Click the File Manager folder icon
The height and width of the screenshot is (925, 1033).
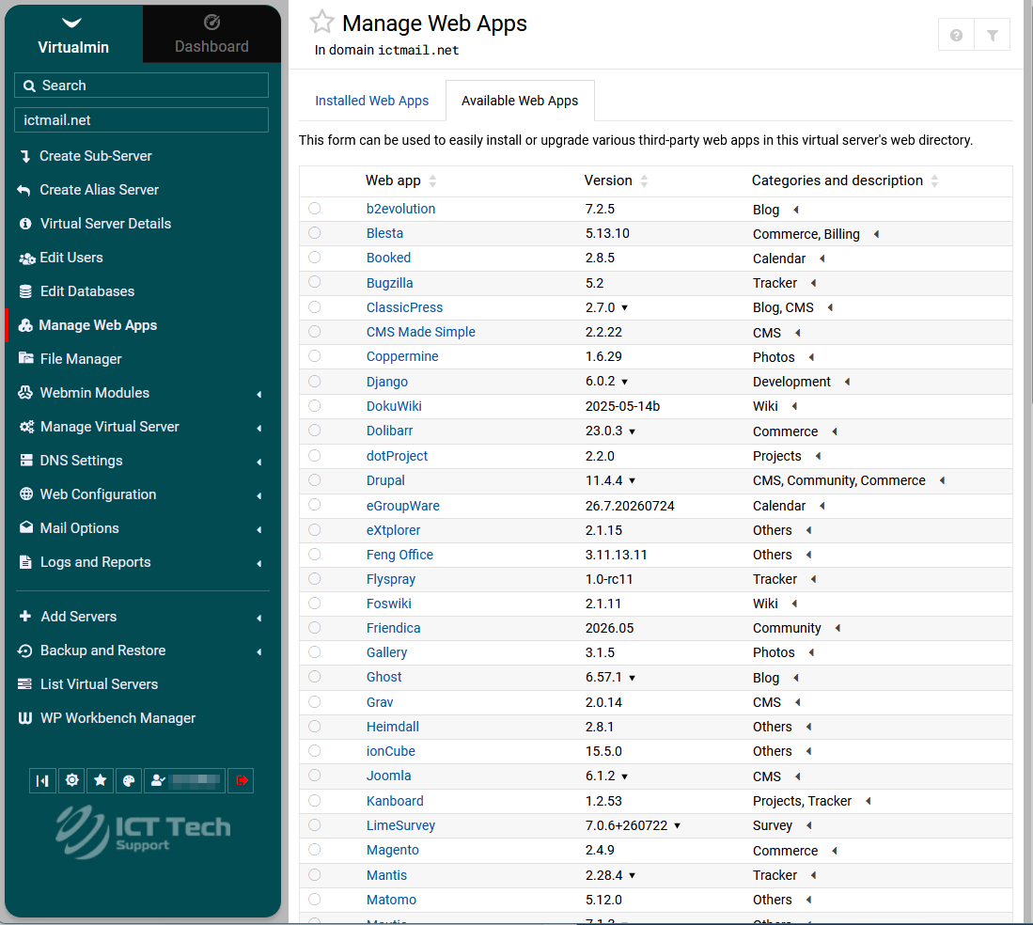[25, 358]
